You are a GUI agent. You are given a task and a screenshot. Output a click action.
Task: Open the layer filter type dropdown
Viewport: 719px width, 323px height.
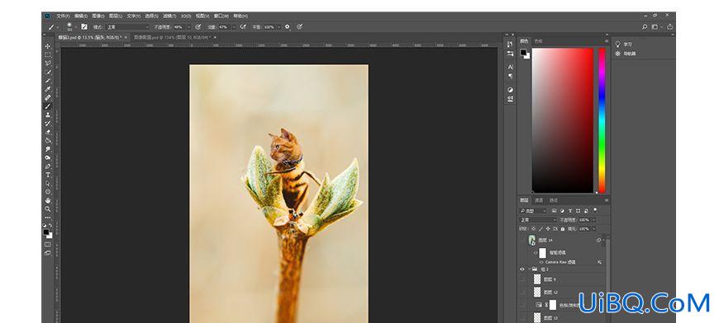(533, 211)
